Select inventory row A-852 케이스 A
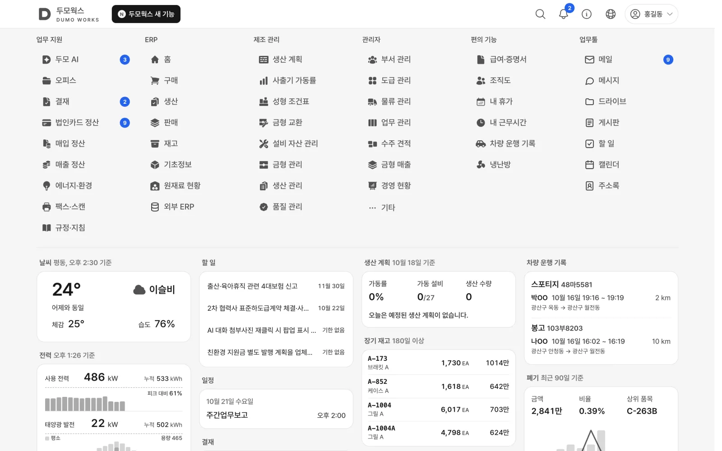 [438, 386]
